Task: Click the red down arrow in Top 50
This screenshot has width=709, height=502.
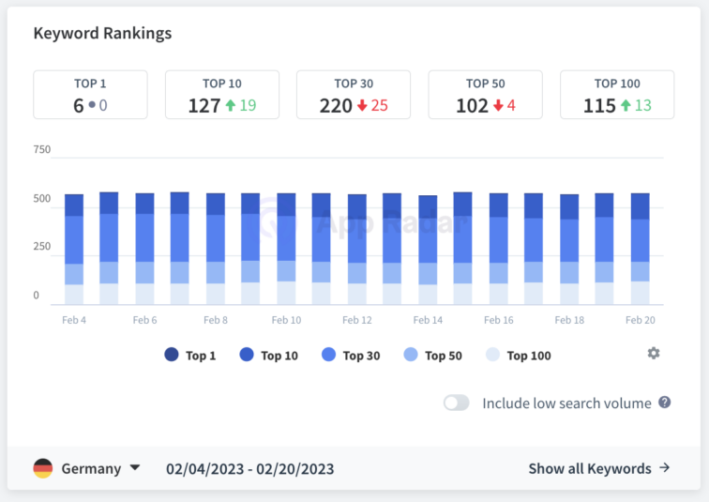Action: (x=497, y=106)
